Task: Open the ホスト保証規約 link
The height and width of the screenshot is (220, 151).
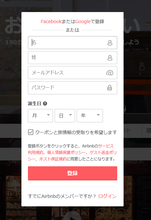Action: click(x=53, y=159)
